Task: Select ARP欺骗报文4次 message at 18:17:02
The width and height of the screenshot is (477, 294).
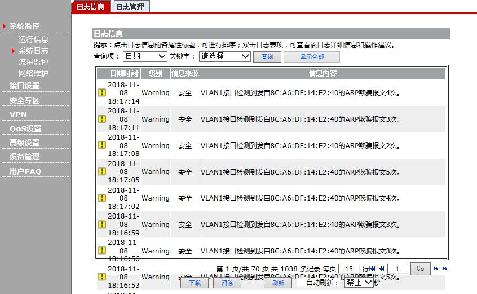Action: tap(301, 198)
